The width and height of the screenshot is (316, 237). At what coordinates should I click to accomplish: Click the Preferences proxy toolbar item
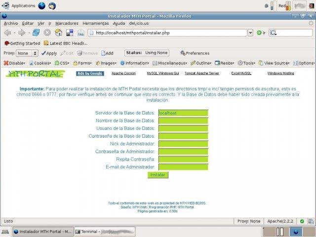click(195, 53)
